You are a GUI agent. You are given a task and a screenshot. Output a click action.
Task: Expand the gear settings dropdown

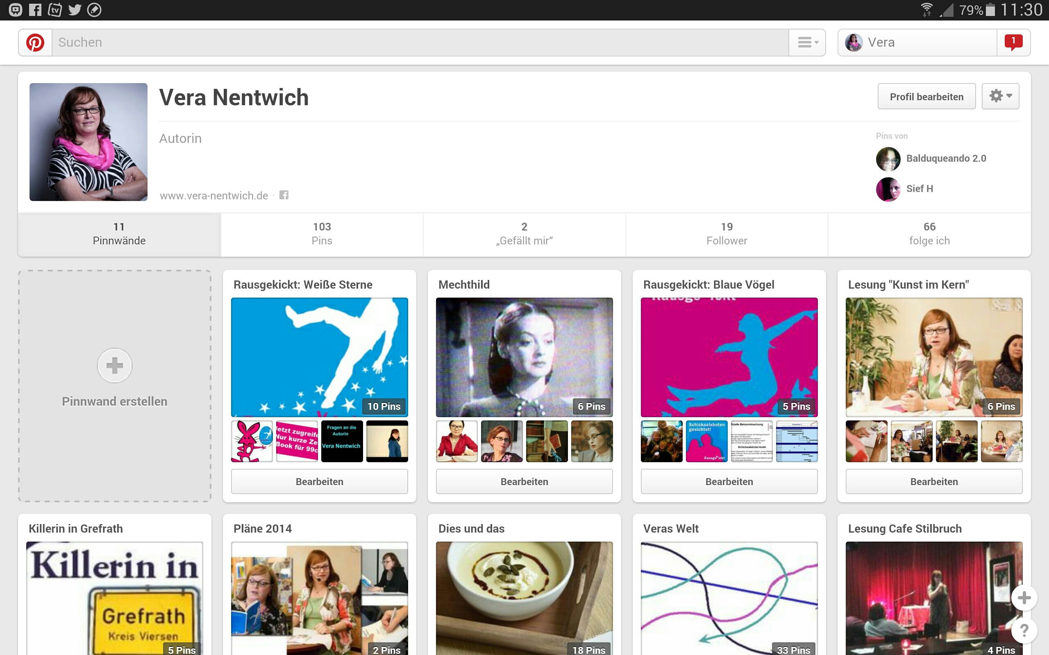1000,96
